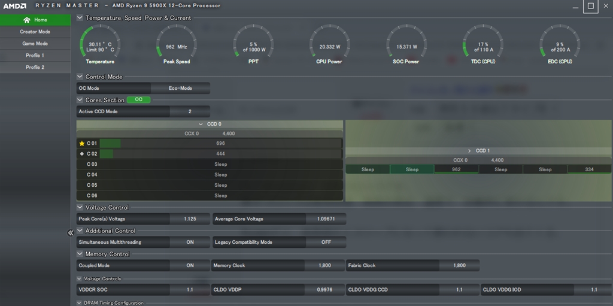Collapse the Voltage Controls subsection

pos(80,278)
